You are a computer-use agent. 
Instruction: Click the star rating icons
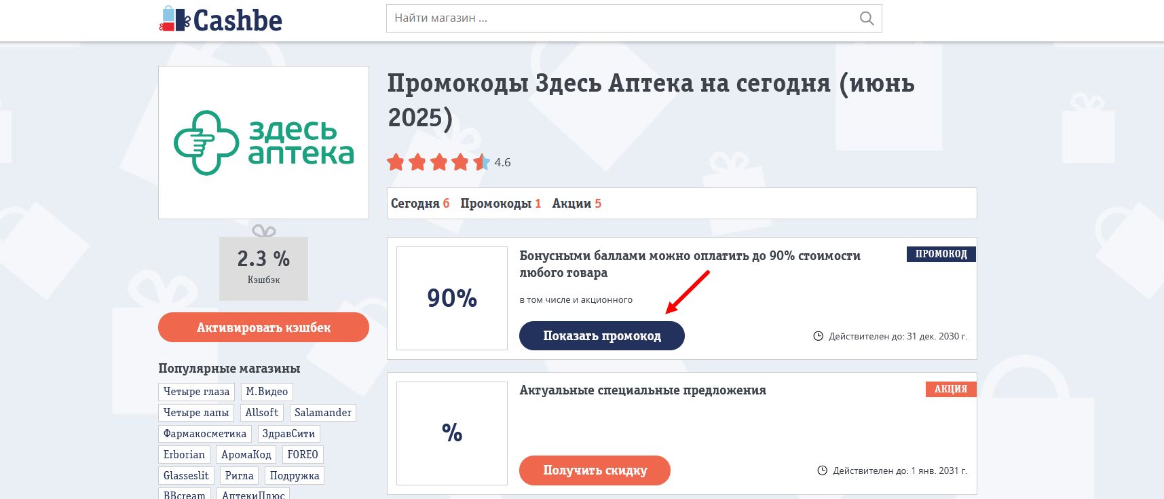438,162
